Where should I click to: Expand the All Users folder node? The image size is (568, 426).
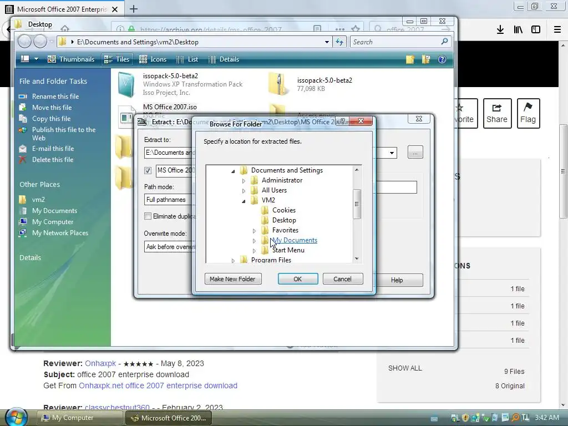click(x=244, y=191)
